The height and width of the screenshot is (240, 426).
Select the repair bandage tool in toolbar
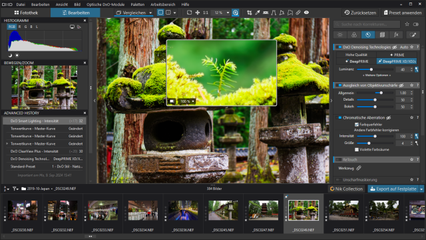coord(298,13)
